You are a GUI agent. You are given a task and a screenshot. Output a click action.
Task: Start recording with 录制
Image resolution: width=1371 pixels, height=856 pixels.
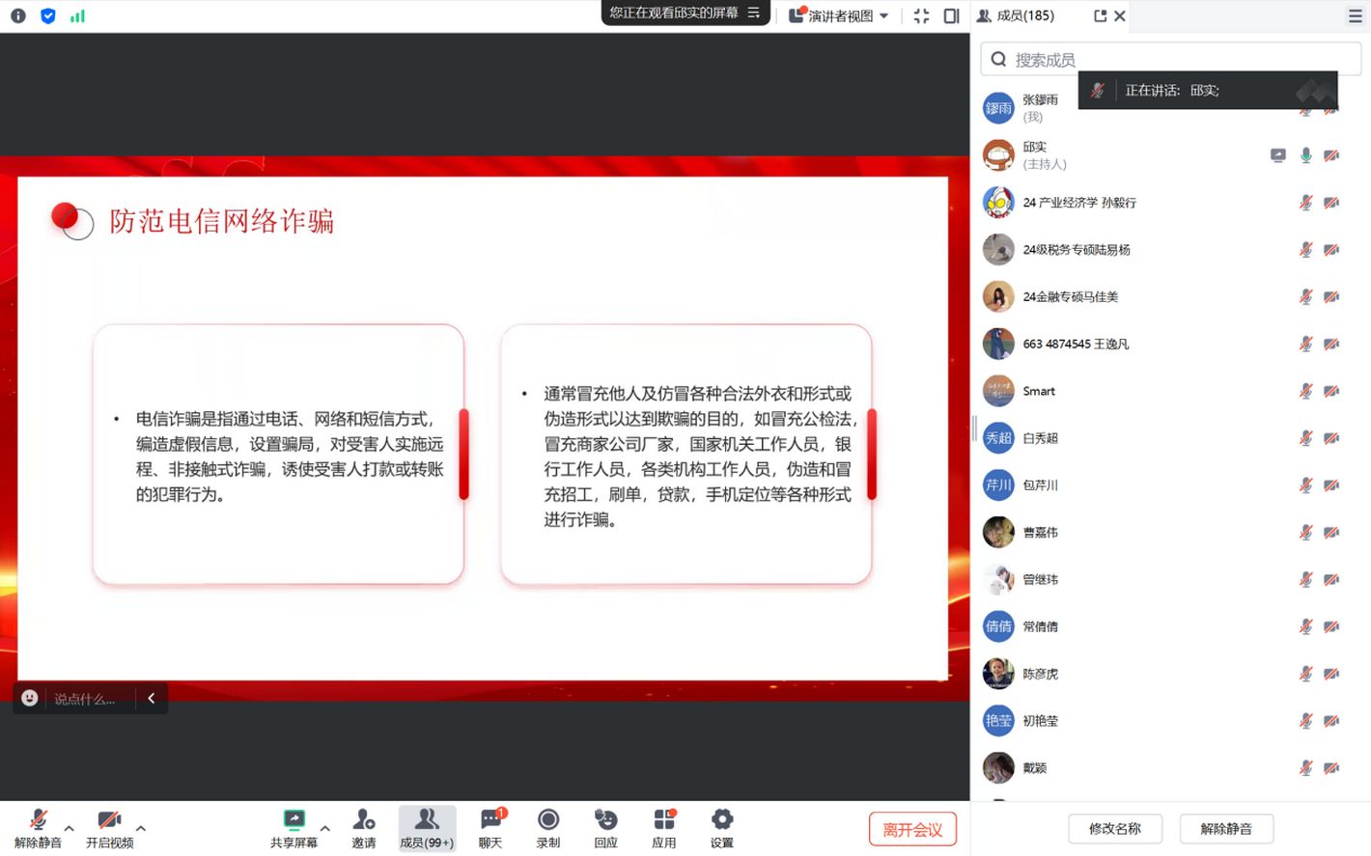[x=548, y=828]
